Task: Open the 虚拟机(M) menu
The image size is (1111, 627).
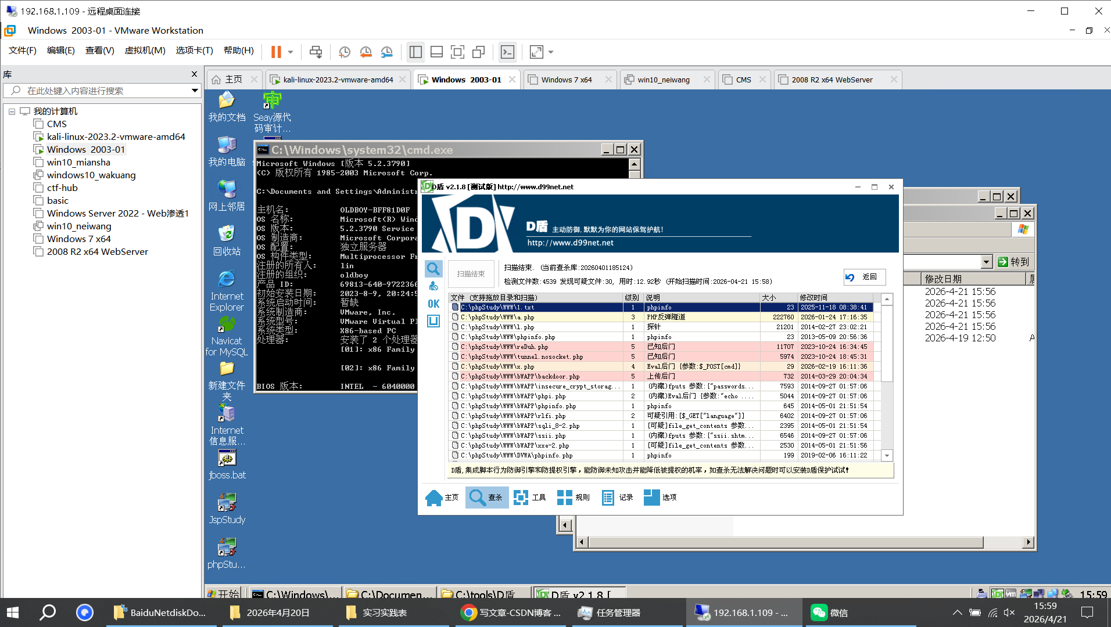Action: pos(145,51)
